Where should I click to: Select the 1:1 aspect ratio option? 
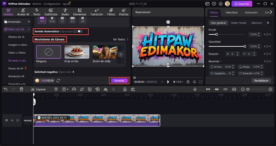62,20
